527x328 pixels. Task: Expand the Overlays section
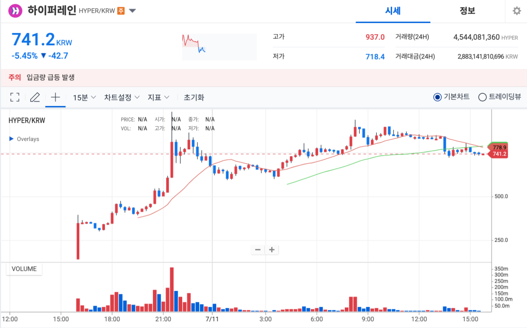tap(24, 139)
